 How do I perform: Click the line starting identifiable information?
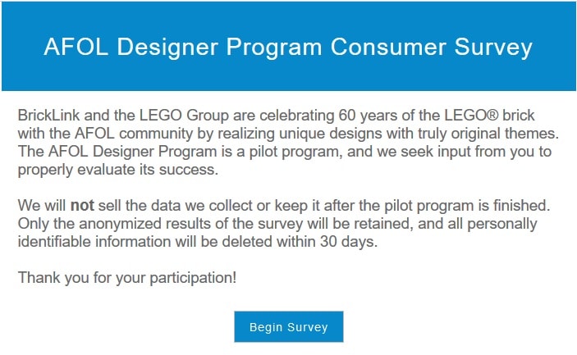coord(198,242)
